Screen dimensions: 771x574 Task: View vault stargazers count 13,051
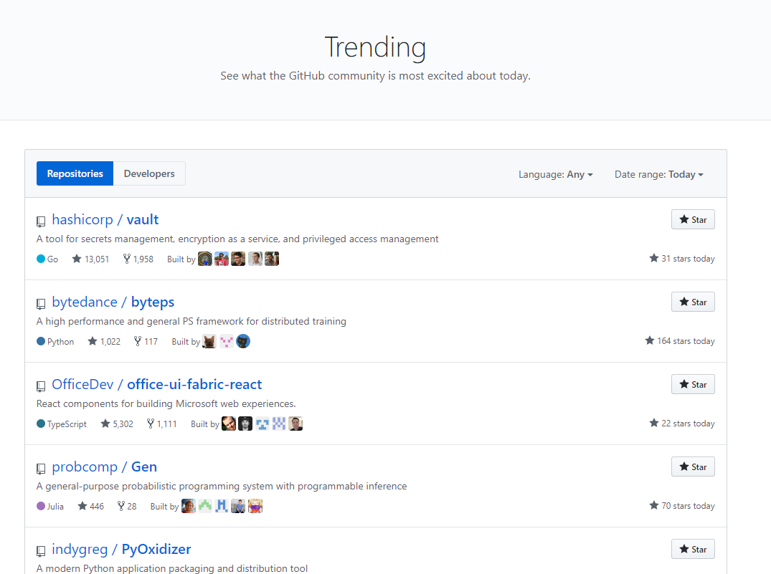(x=90, y=259)
